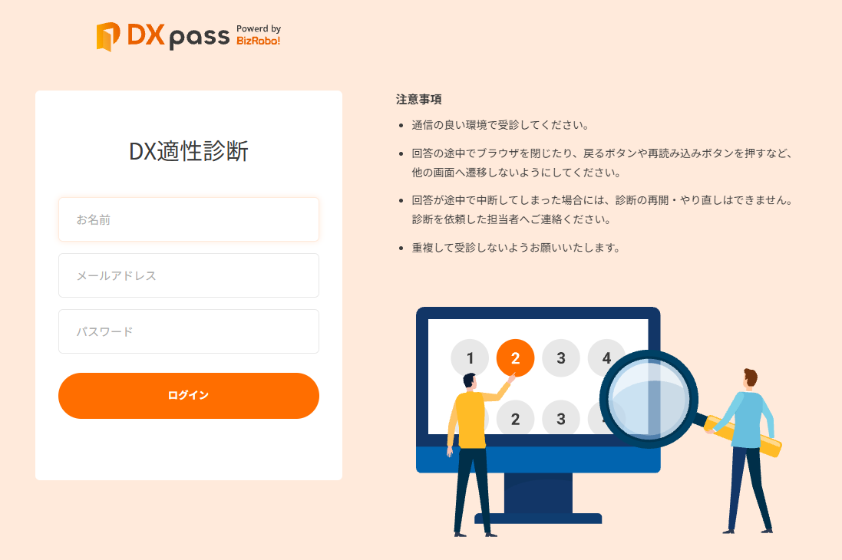The height and width of the screenshot is (560, 842).
Task: Click the 注意事項 heading text
Action: coord(419,99)
